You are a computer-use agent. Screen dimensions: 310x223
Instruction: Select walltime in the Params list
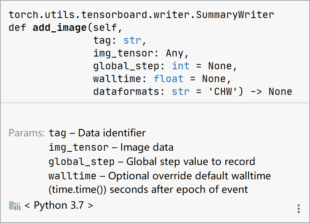coord(72,176)
